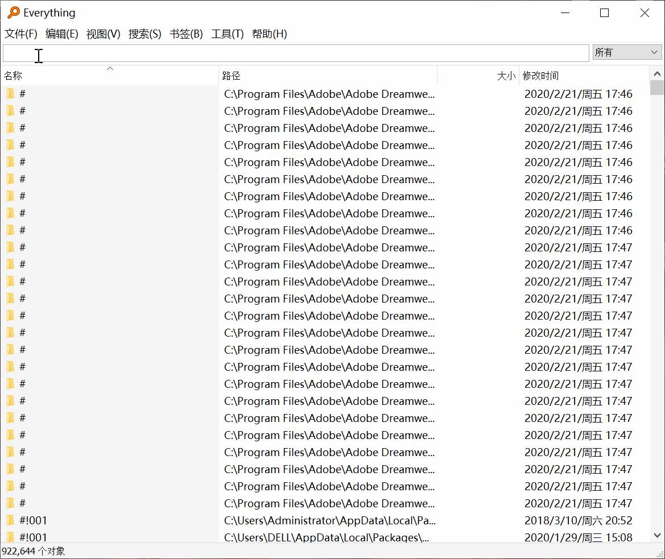The width and height of the screenshot is (665, 559).
Task: Click the folder icon of the last "#!001" entry
Action: pos(11,537)
